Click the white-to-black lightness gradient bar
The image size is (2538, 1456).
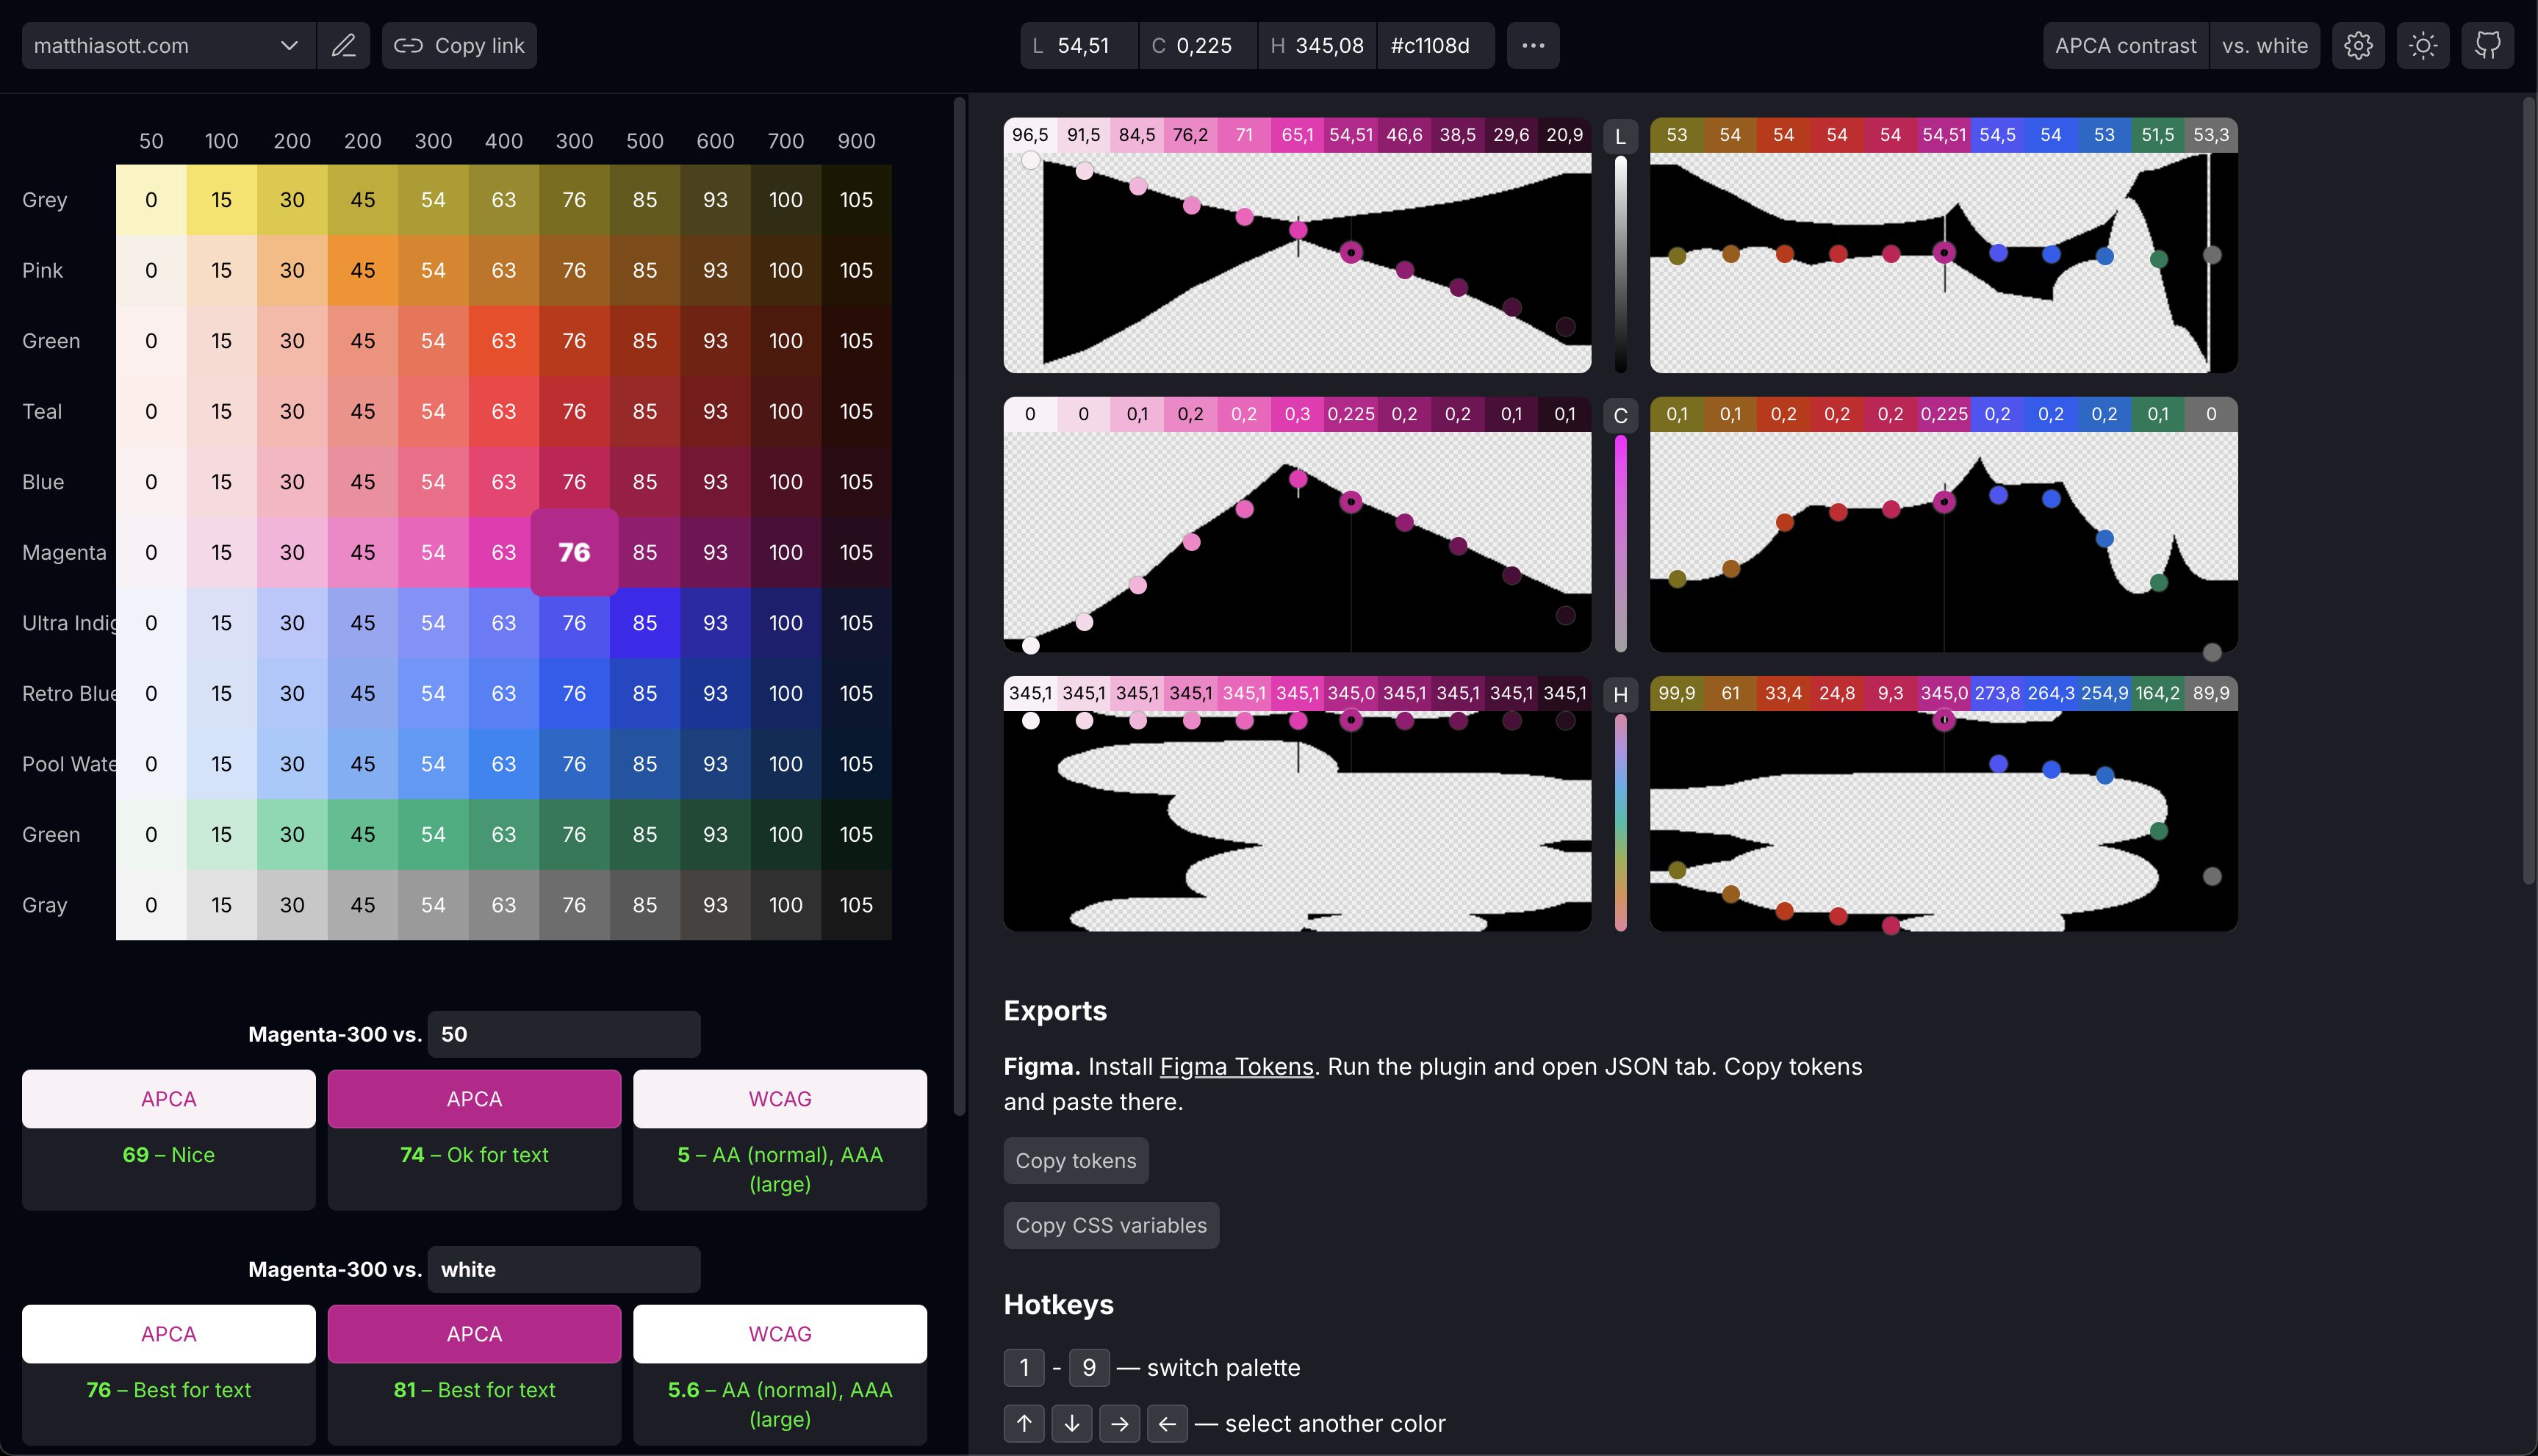click(1620, 265)
